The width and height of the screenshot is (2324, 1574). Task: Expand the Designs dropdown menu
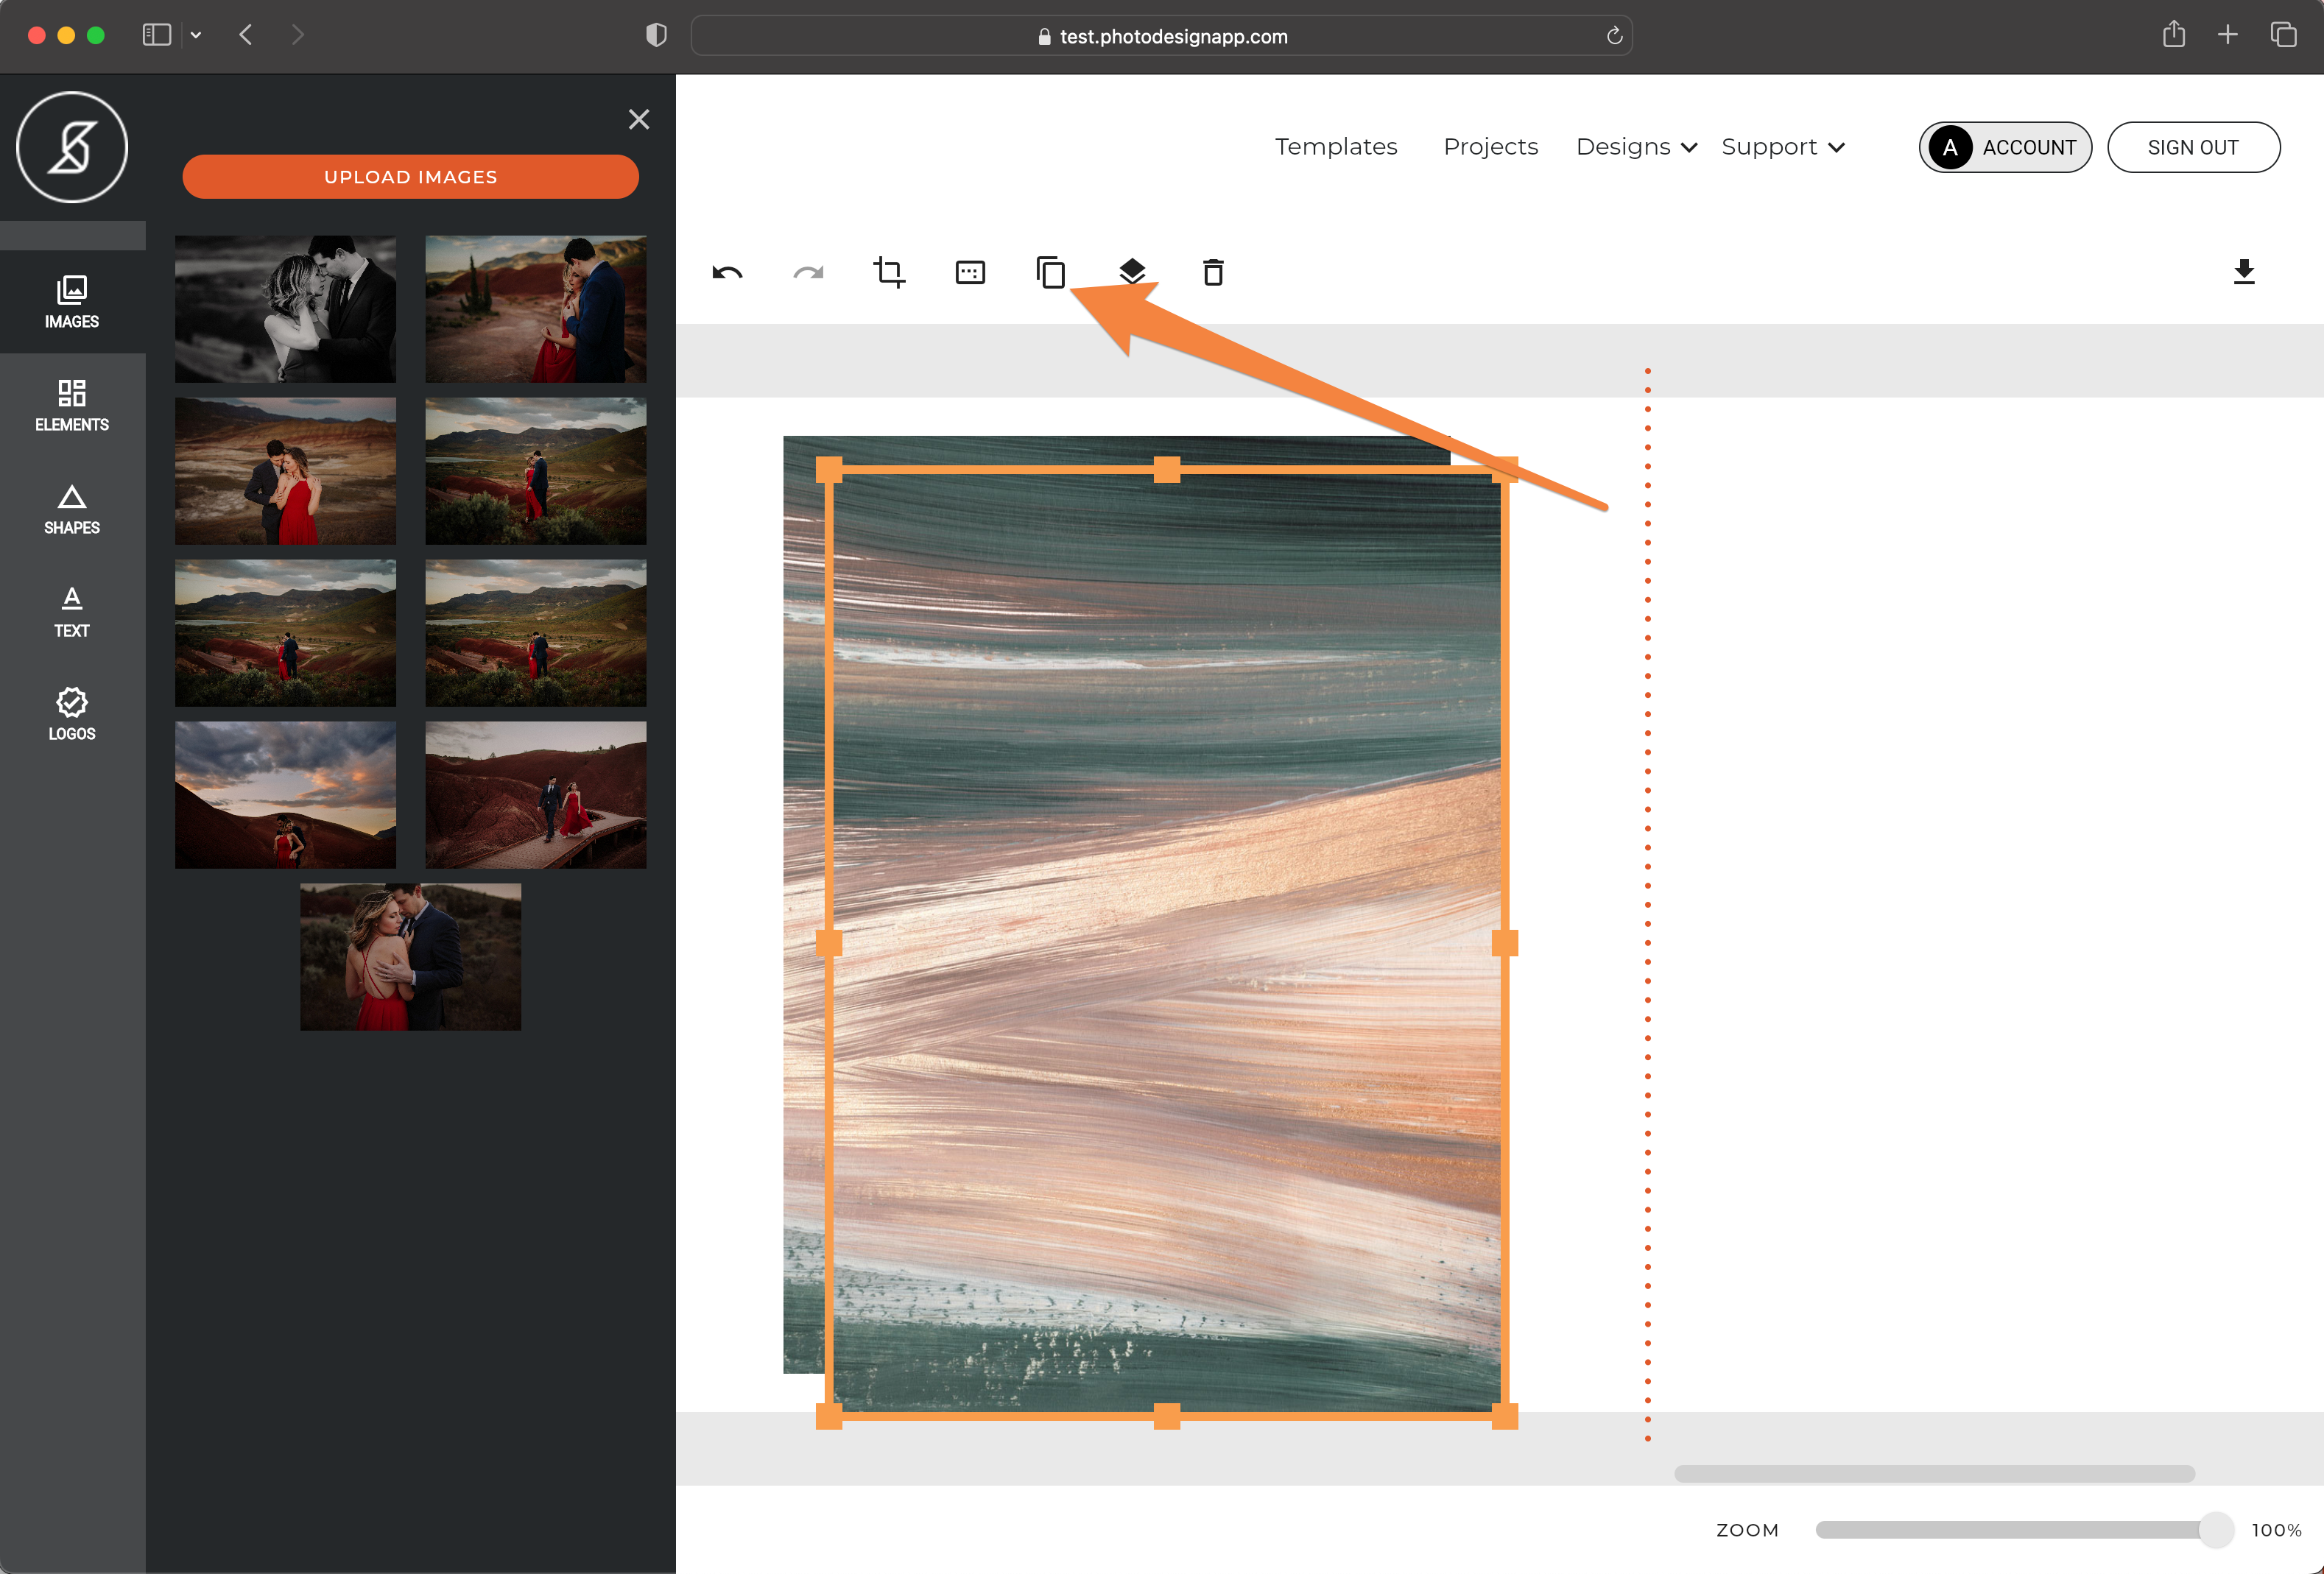(1636, 147)
